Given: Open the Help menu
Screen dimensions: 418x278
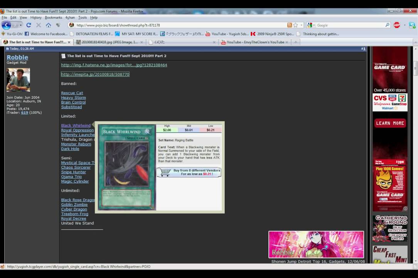Looking at the screenshot, I should [94, 17].
